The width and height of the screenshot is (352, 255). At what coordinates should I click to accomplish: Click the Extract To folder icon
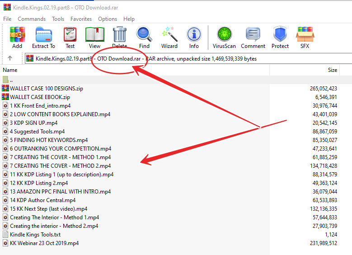click(x=43, y=35)
